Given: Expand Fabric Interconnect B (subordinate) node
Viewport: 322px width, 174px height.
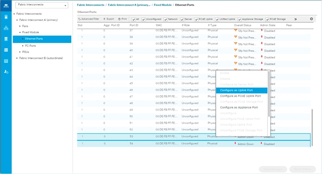Looking at the screenshot, I should [17, 58].
